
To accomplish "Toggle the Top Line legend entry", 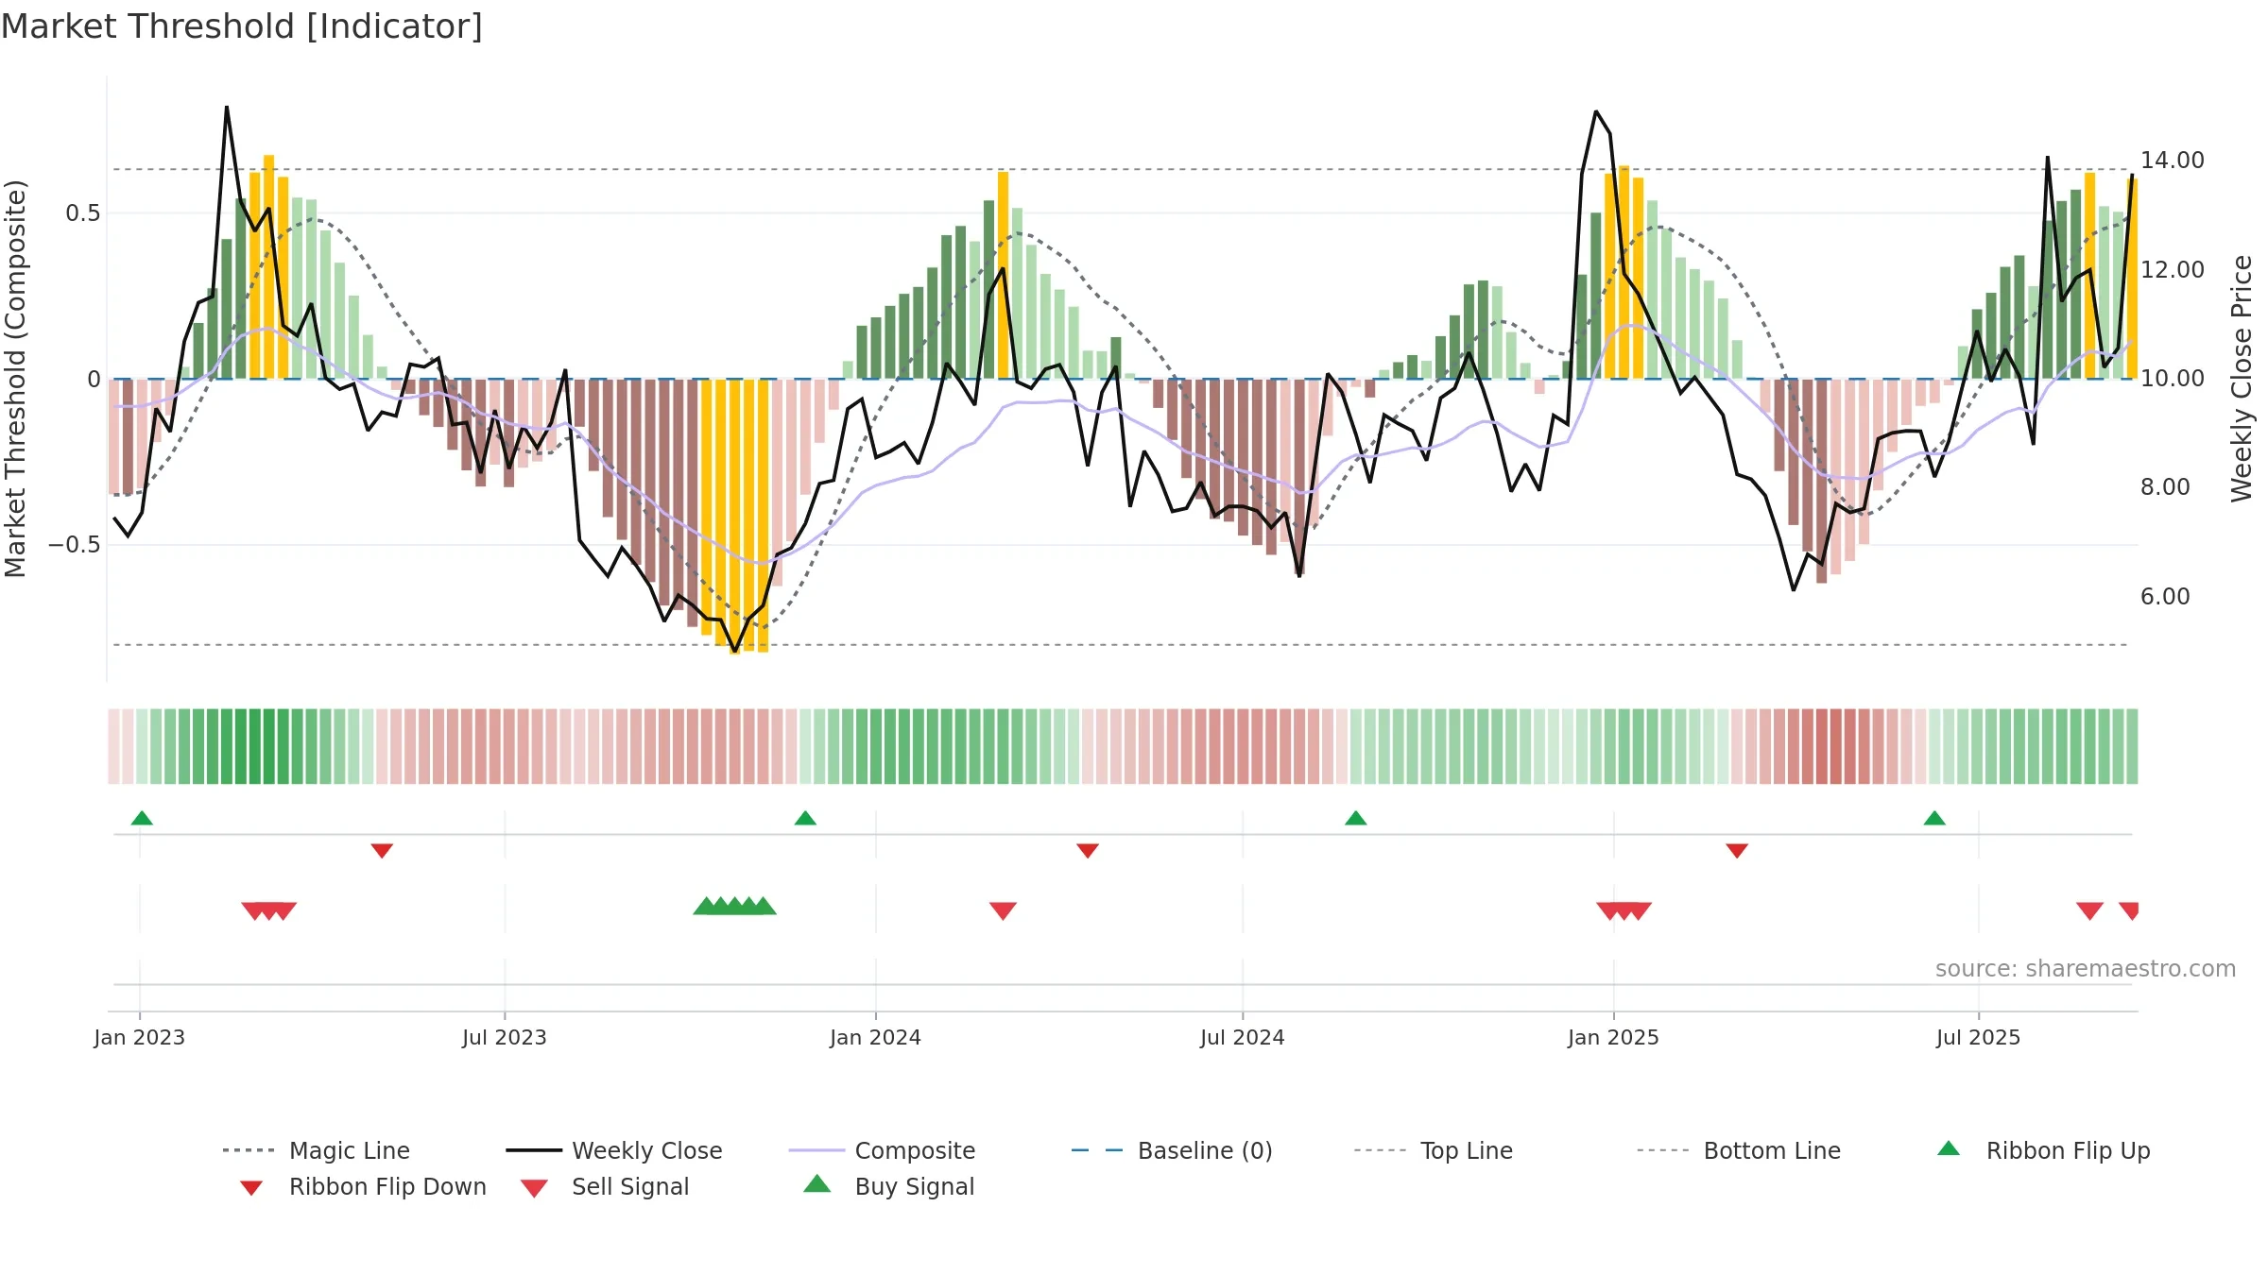I will [x=1434, y=1150].
